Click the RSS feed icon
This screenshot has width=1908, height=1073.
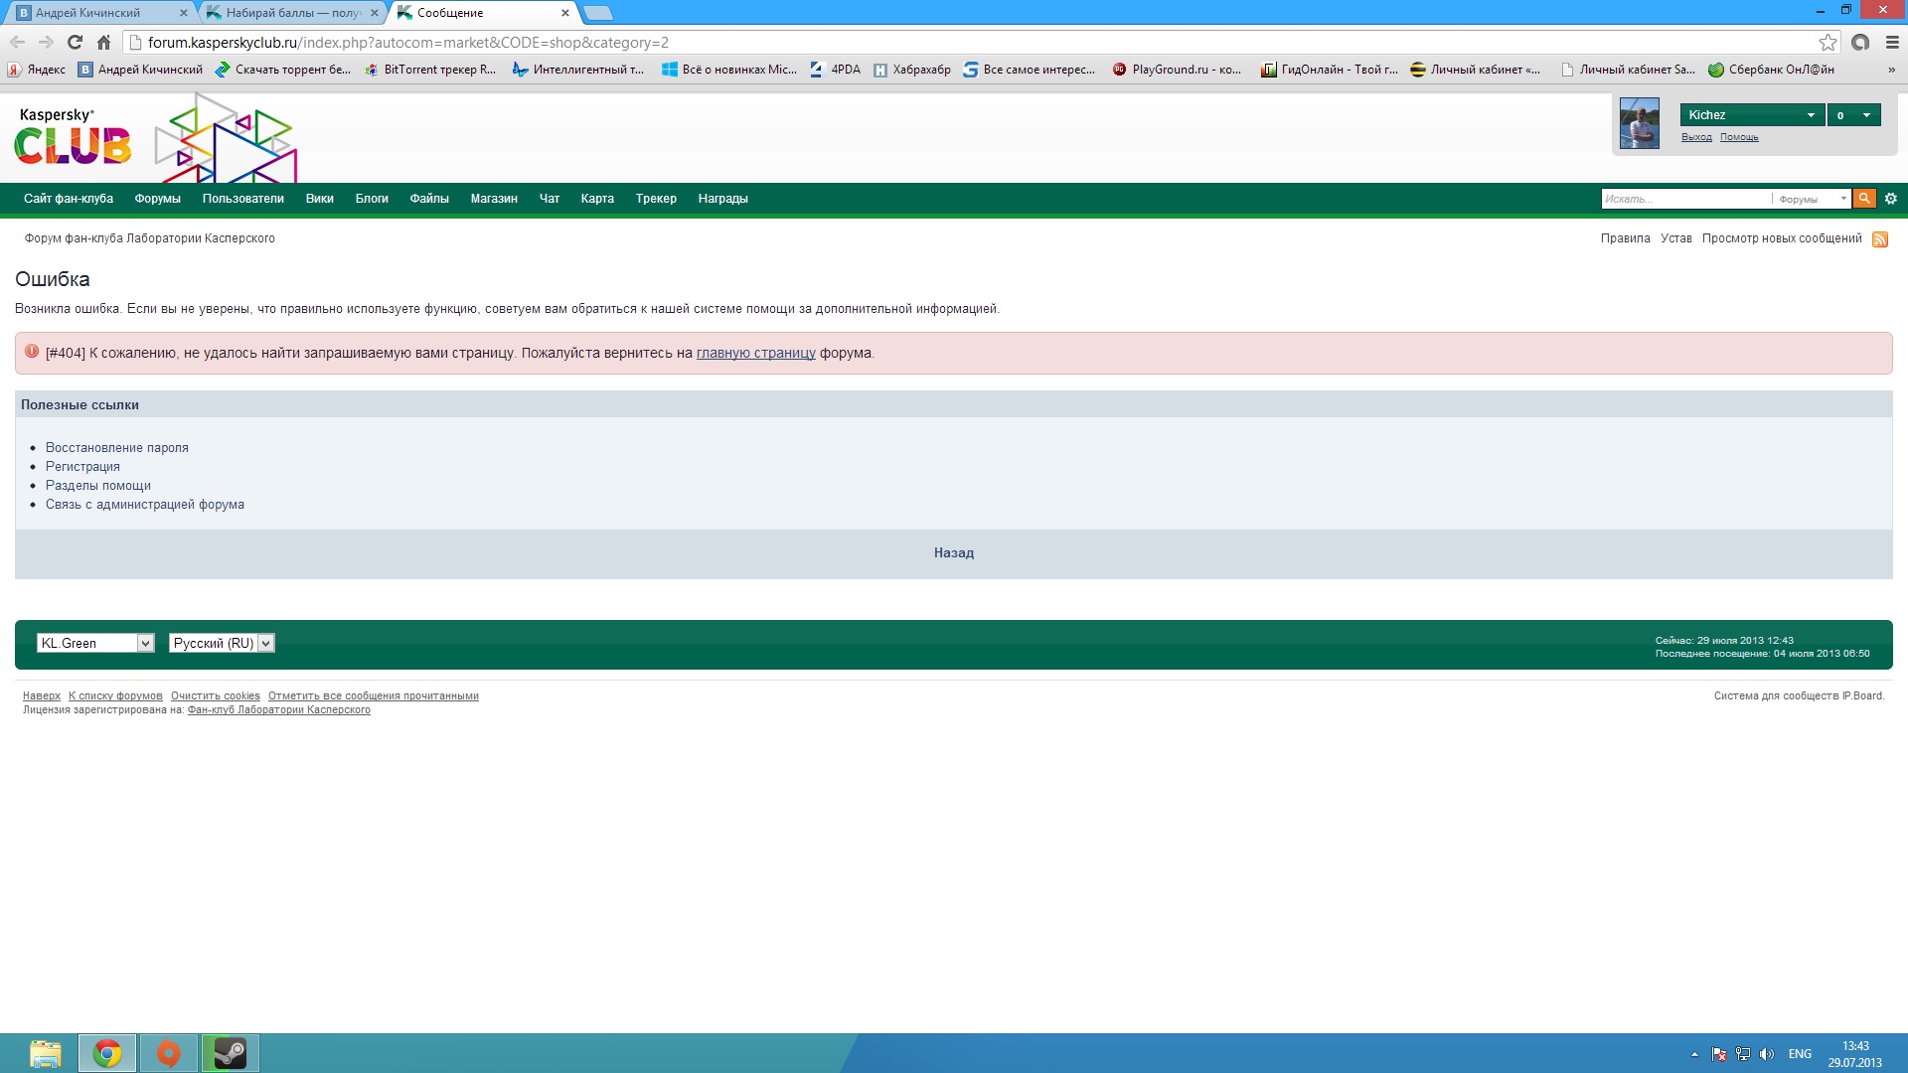[1880, 239]
